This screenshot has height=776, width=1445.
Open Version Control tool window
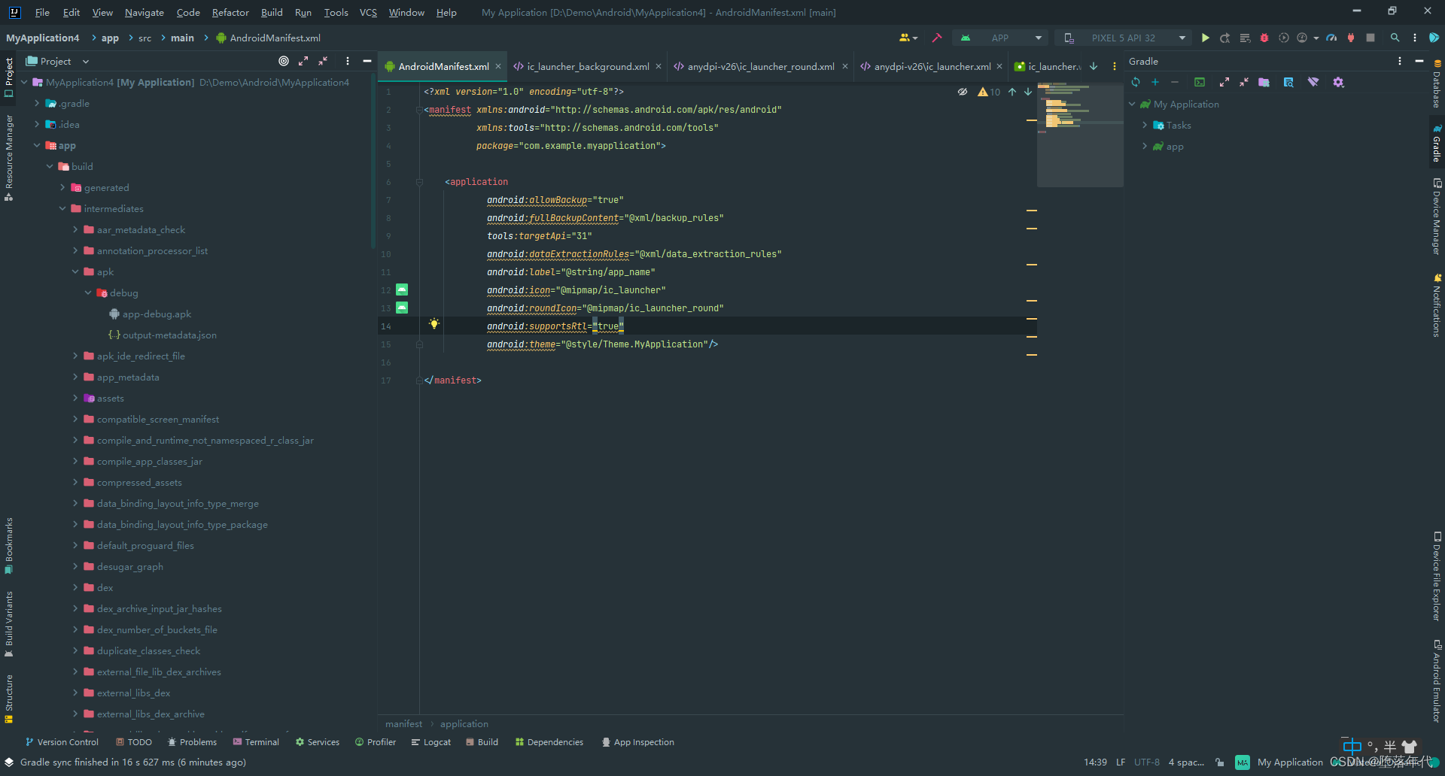click(62, 742)
